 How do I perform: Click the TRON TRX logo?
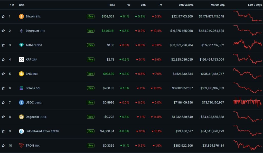pos(21,146)
